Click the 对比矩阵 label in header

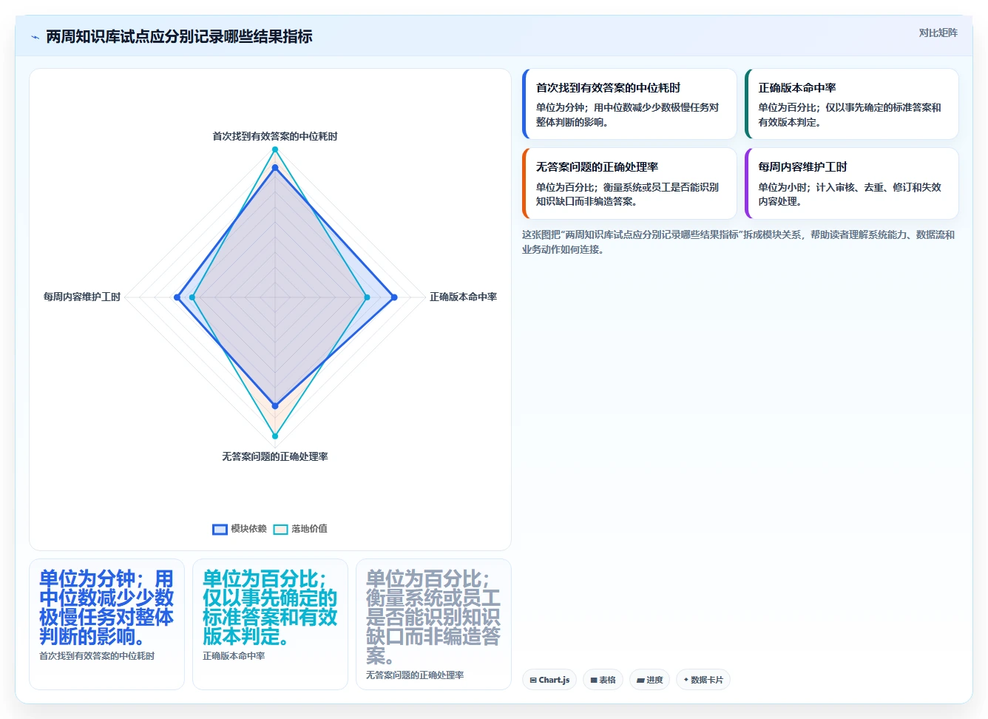[x=938, y=33]
